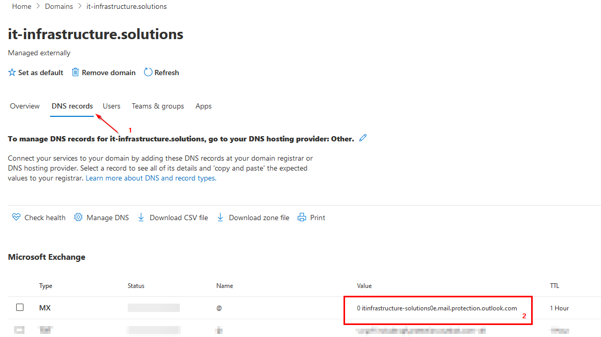Click the TTL column header
Viewport: 601px width, 337px height.
[x=555, y=286]
